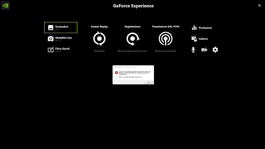Screen dimensions: 265x149
Task: Close the application error dialog with its X
Action: (x=152, y=67)
